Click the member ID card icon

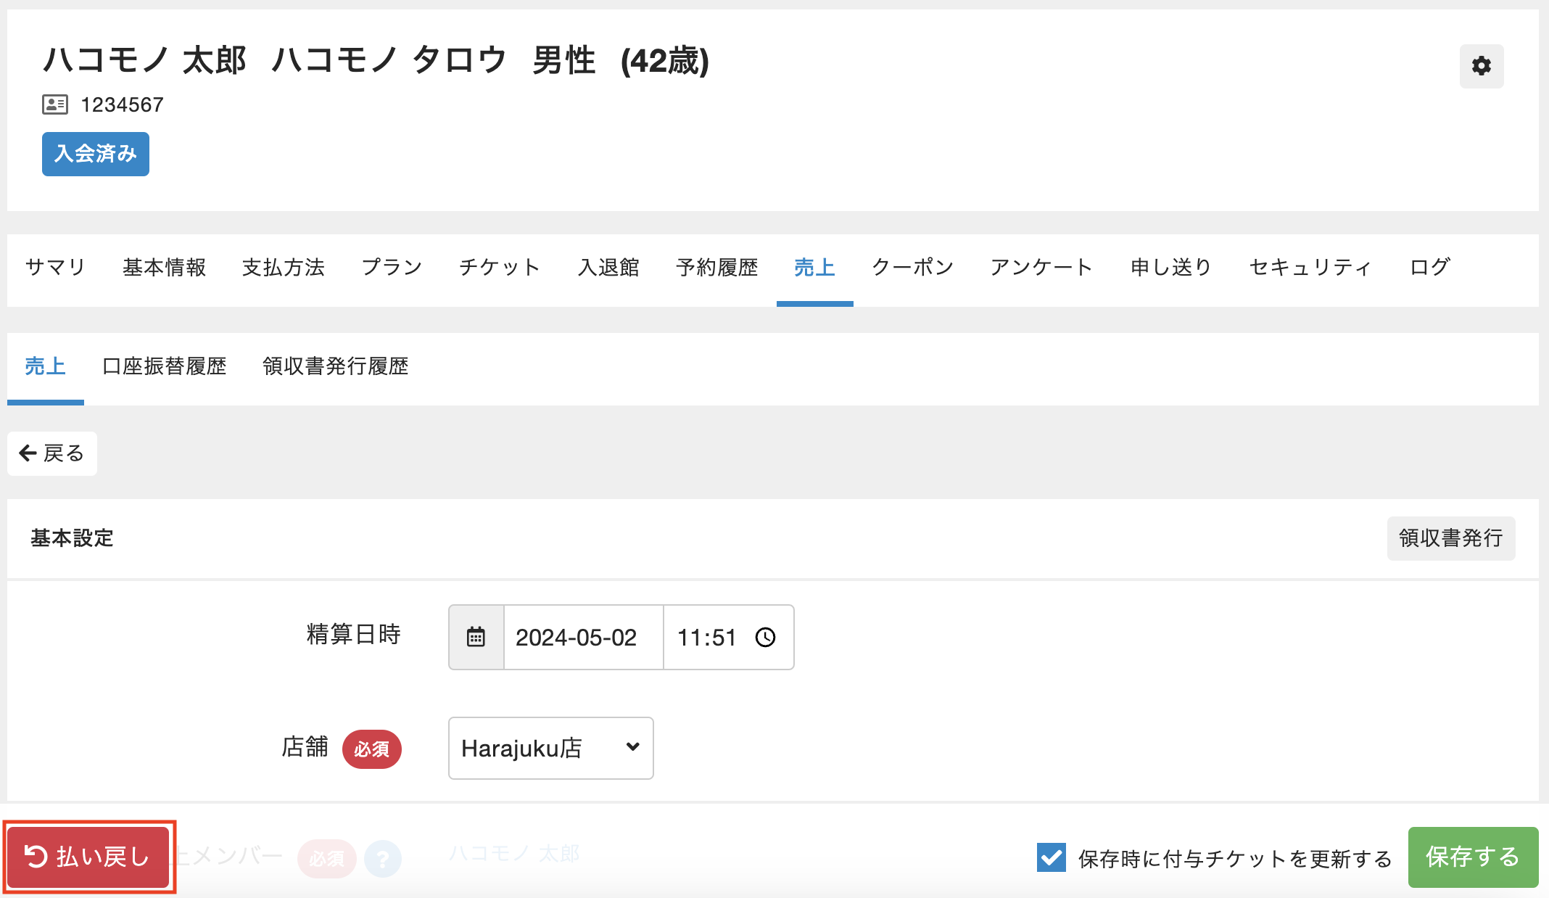tap(54, 104)
